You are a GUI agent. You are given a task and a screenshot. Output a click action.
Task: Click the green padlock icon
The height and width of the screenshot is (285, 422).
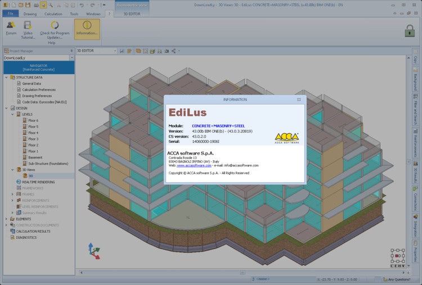click(410, 30)
